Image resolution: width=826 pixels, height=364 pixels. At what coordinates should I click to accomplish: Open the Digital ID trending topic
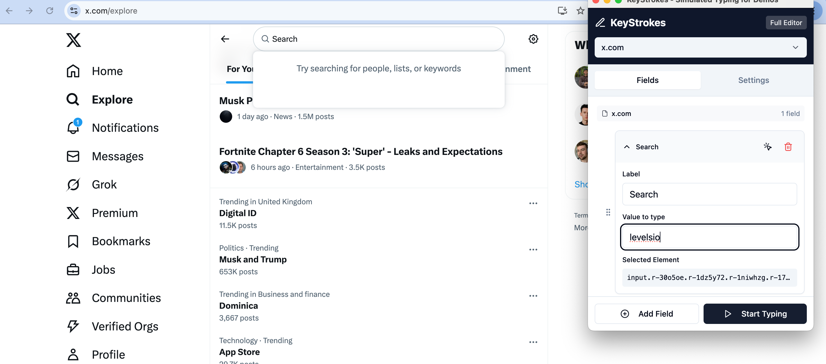click(x=238, y=213)
